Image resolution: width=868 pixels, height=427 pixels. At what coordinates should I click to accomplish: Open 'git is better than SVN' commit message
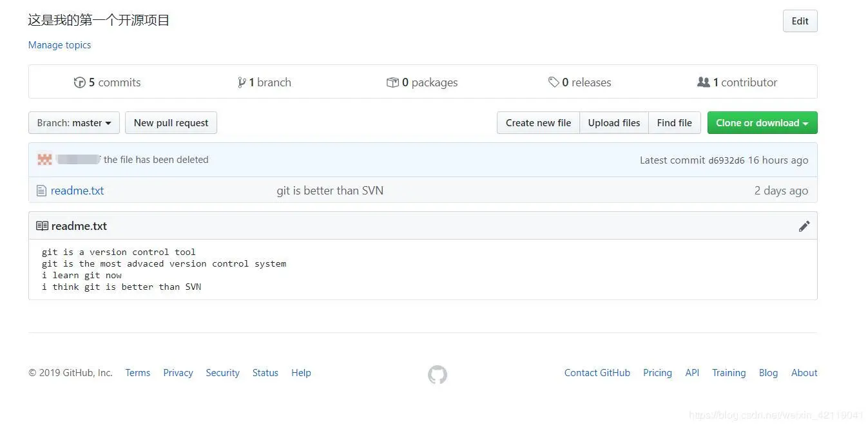(330, 191)
